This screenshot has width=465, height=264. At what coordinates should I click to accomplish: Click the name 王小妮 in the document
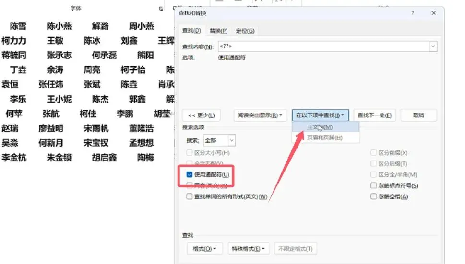point(60,99)
